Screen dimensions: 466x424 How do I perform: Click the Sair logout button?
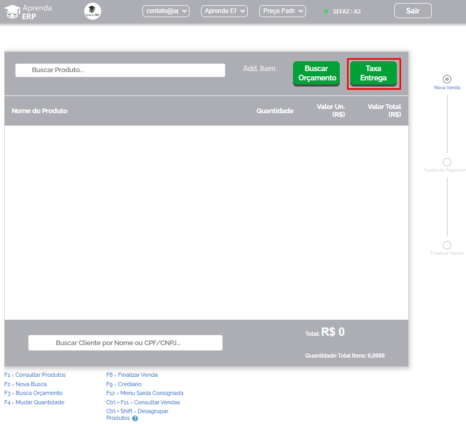click(x=412, y=11)
